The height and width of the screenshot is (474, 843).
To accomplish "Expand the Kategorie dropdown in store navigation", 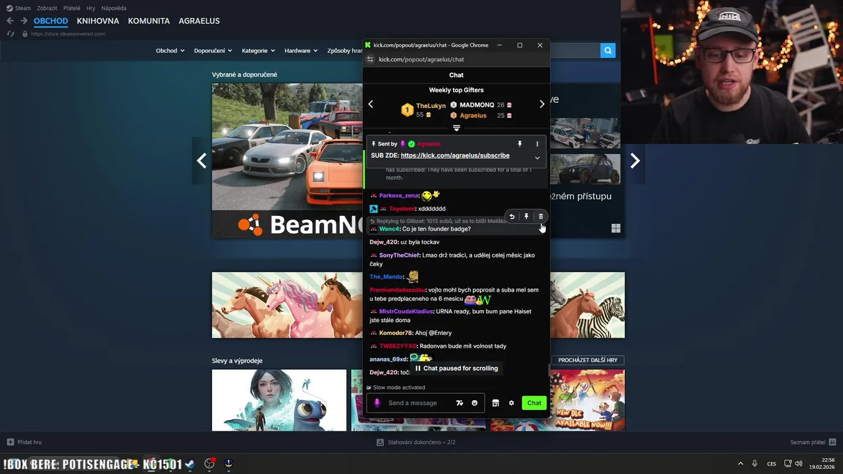I will pyautogui.click(x=258, y=51).
